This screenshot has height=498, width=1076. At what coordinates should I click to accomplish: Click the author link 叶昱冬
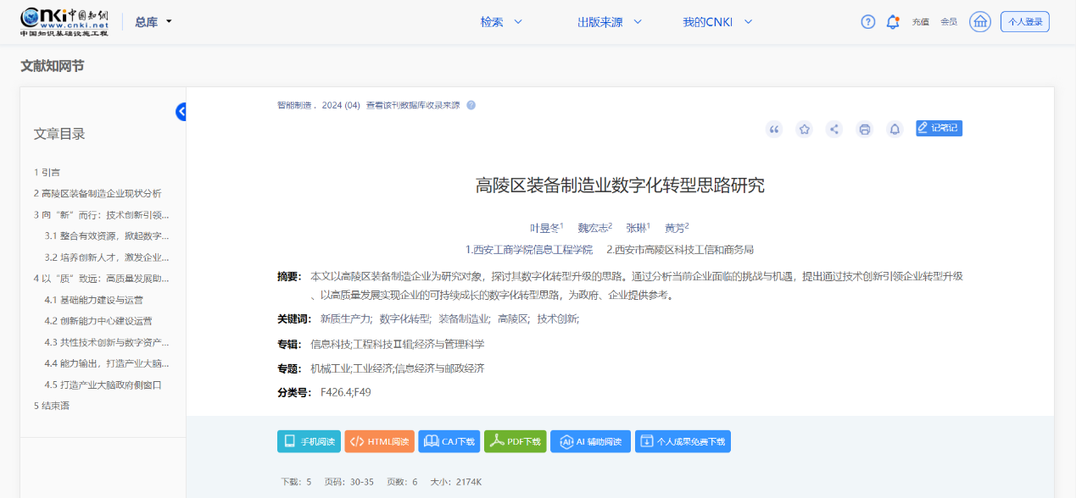[544, 228]
